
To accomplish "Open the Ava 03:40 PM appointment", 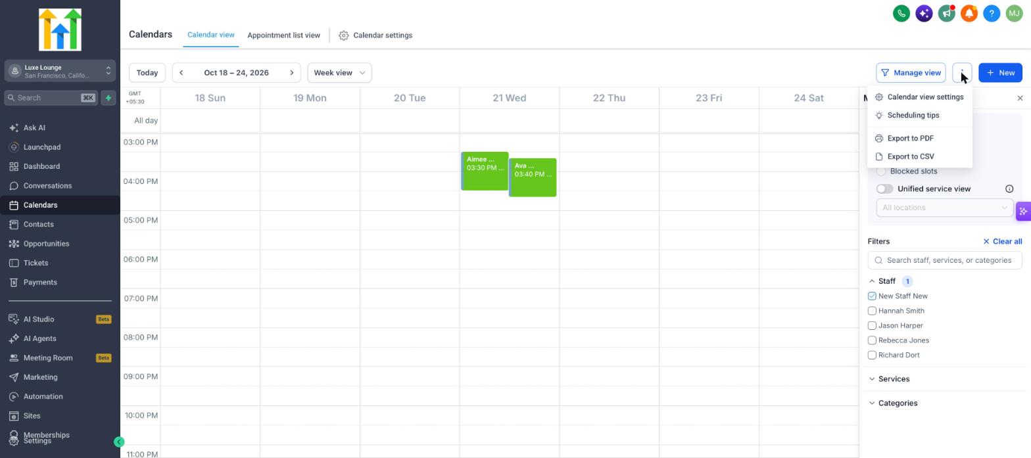I will point(533,178).
